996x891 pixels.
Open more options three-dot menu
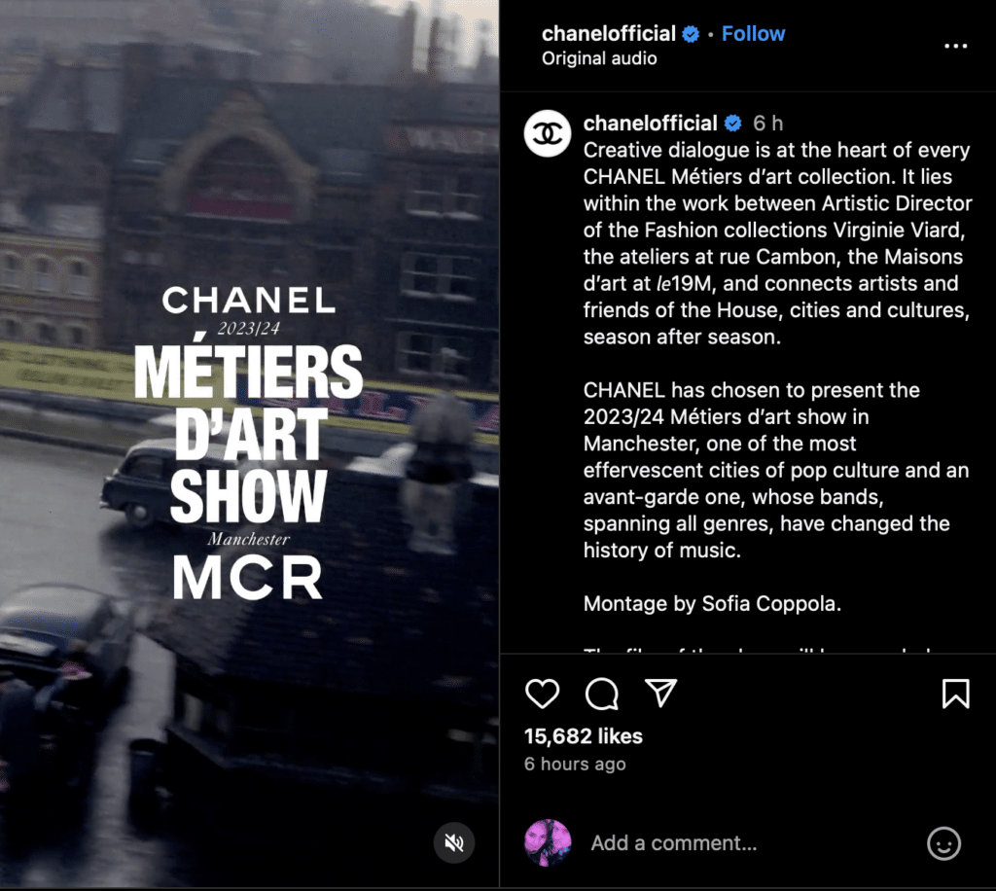click(x=955, y=46)
